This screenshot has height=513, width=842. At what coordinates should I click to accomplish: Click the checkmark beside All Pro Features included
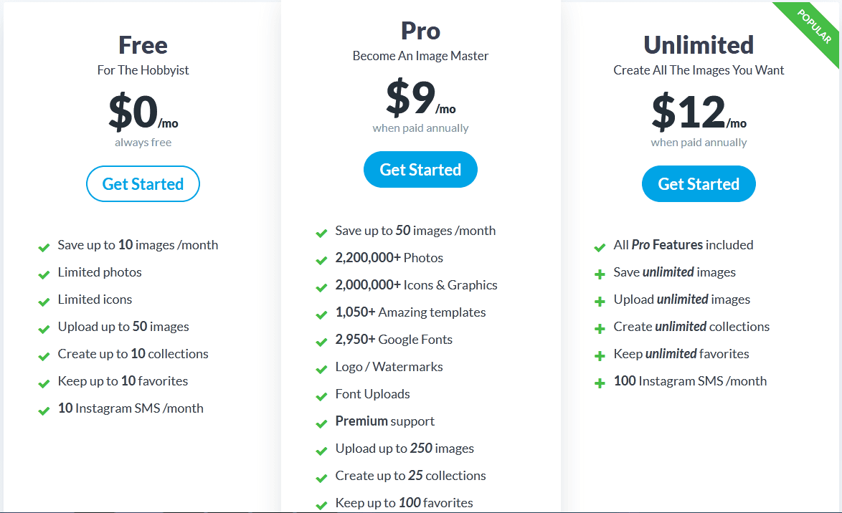click(600, 246)
